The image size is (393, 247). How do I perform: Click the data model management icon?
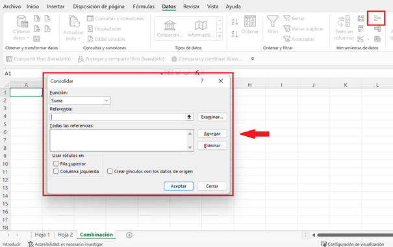pyautogui.click(x=377, y=39)
